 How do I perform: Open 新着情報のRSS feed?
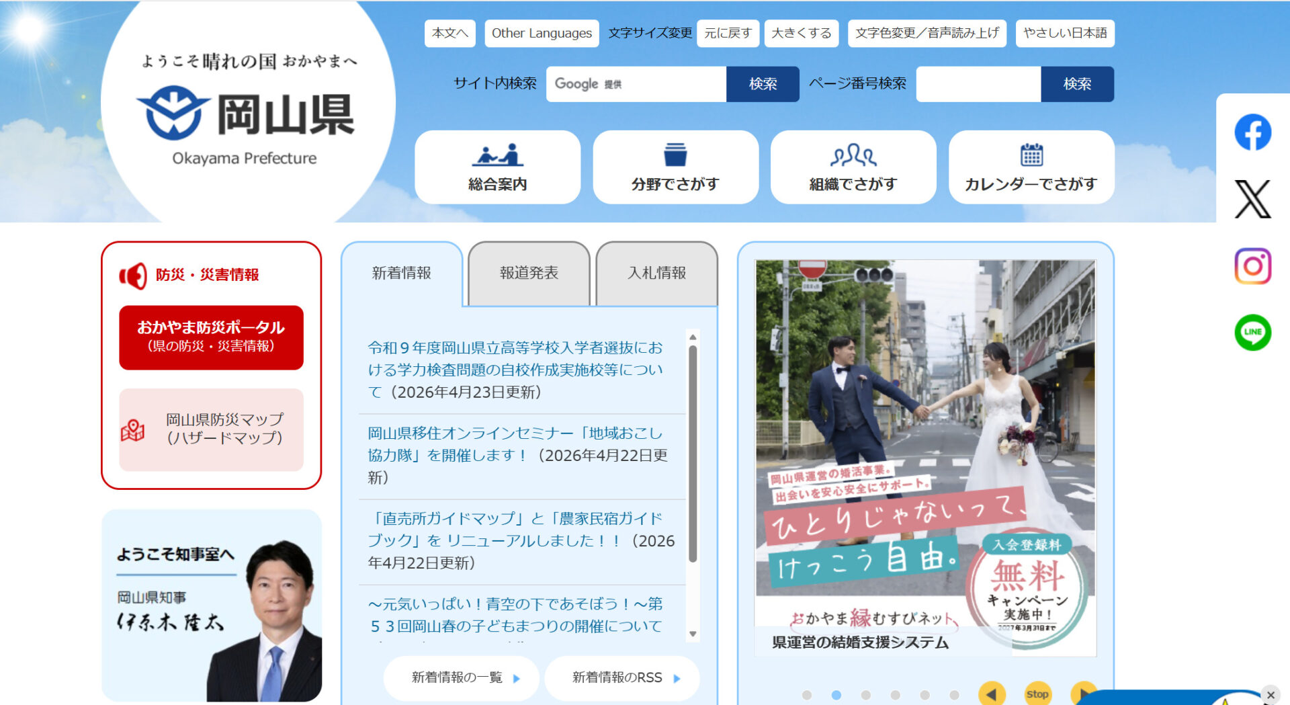(622, 677)
